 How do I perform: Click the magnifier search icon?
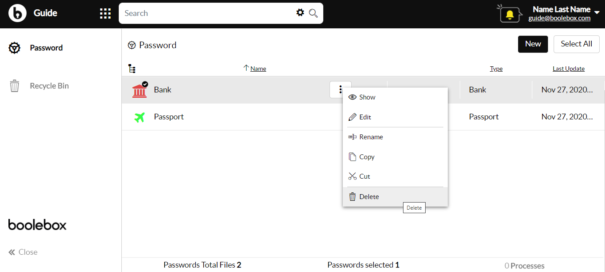coord(313,13)
